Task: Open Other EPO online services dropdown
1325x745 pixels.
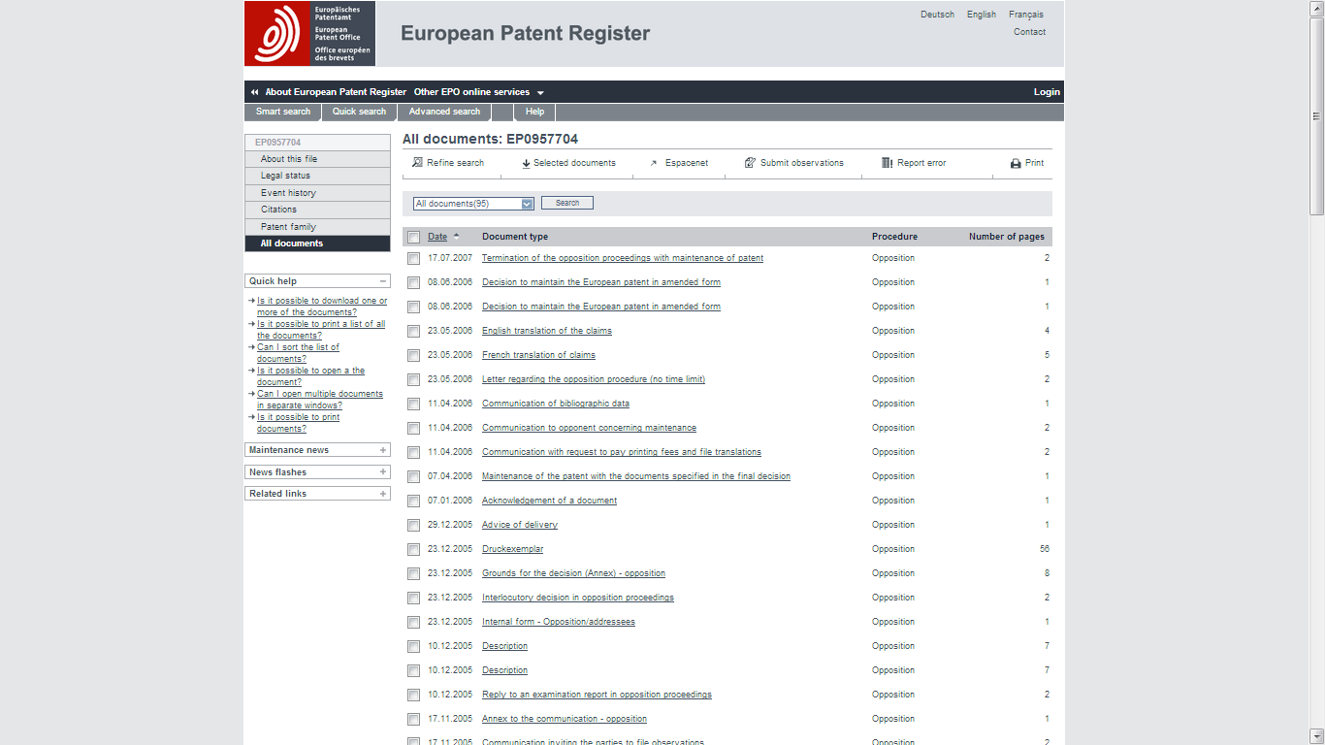Action: [x=479, y=92]
